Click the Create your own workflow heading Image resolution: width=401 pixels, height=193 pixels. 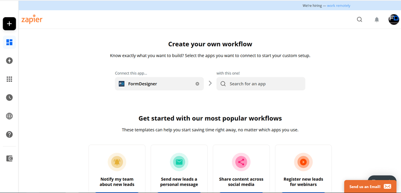click(210, 44)
